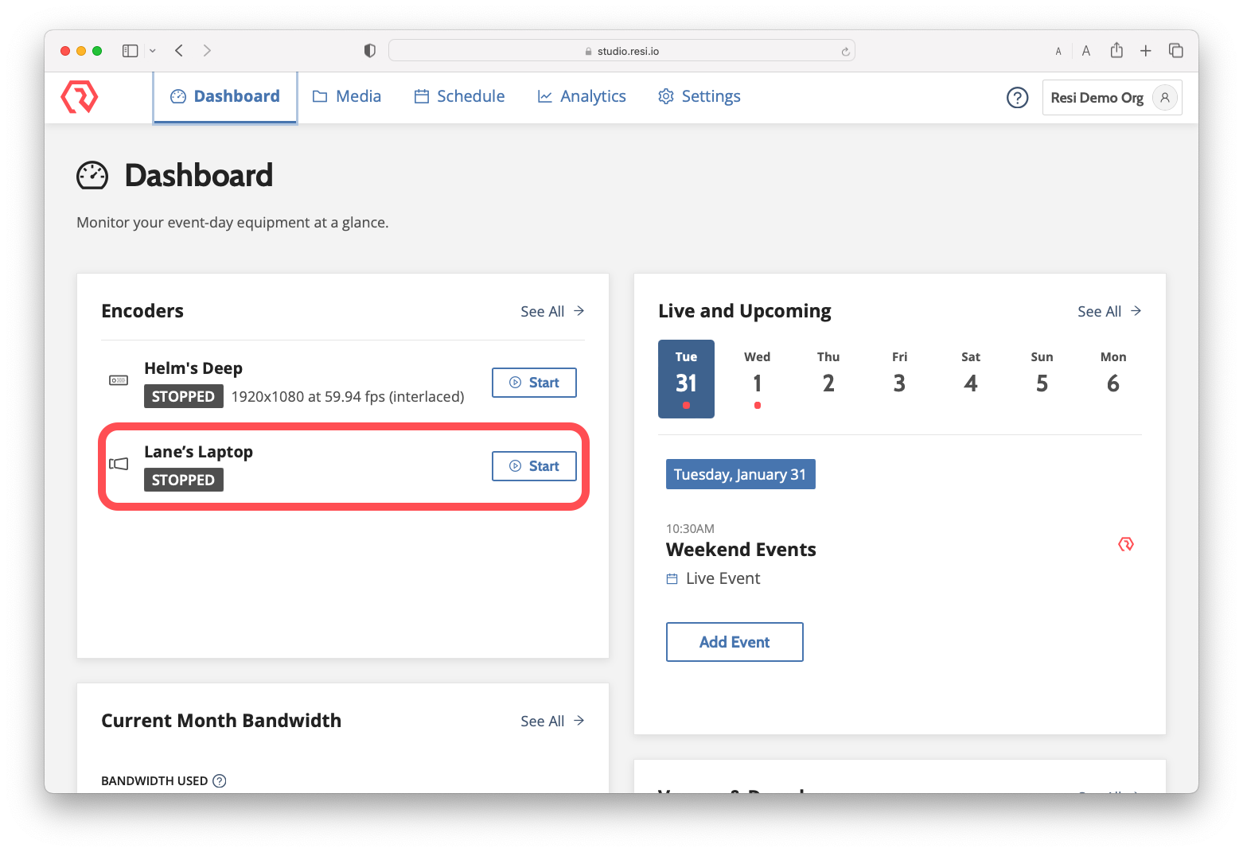Click the Resi logo in the header
This screenshot has width=1243, height=852.
point(79,97)
